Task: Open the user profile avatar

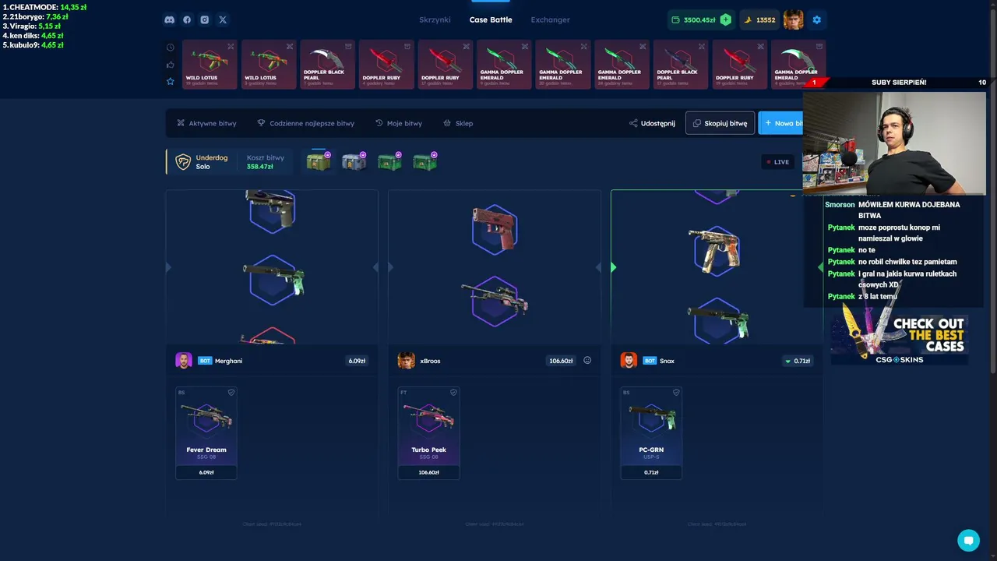Action: coord(794,20)
